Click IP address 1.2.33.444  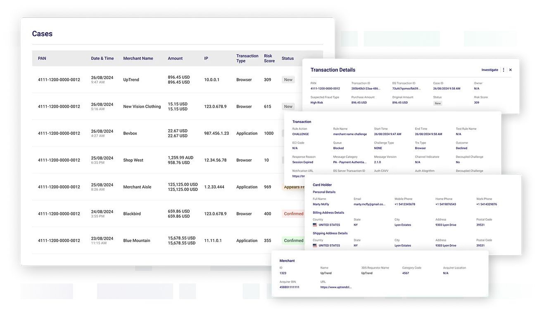(x=214, y=187)
